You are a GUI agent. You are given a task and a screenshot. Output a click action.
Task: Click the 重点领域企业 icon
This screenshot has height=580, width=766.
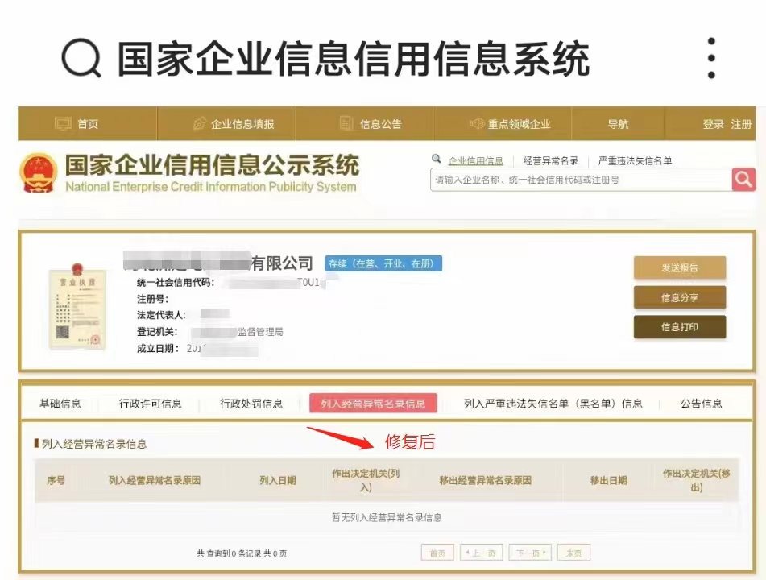476,123
